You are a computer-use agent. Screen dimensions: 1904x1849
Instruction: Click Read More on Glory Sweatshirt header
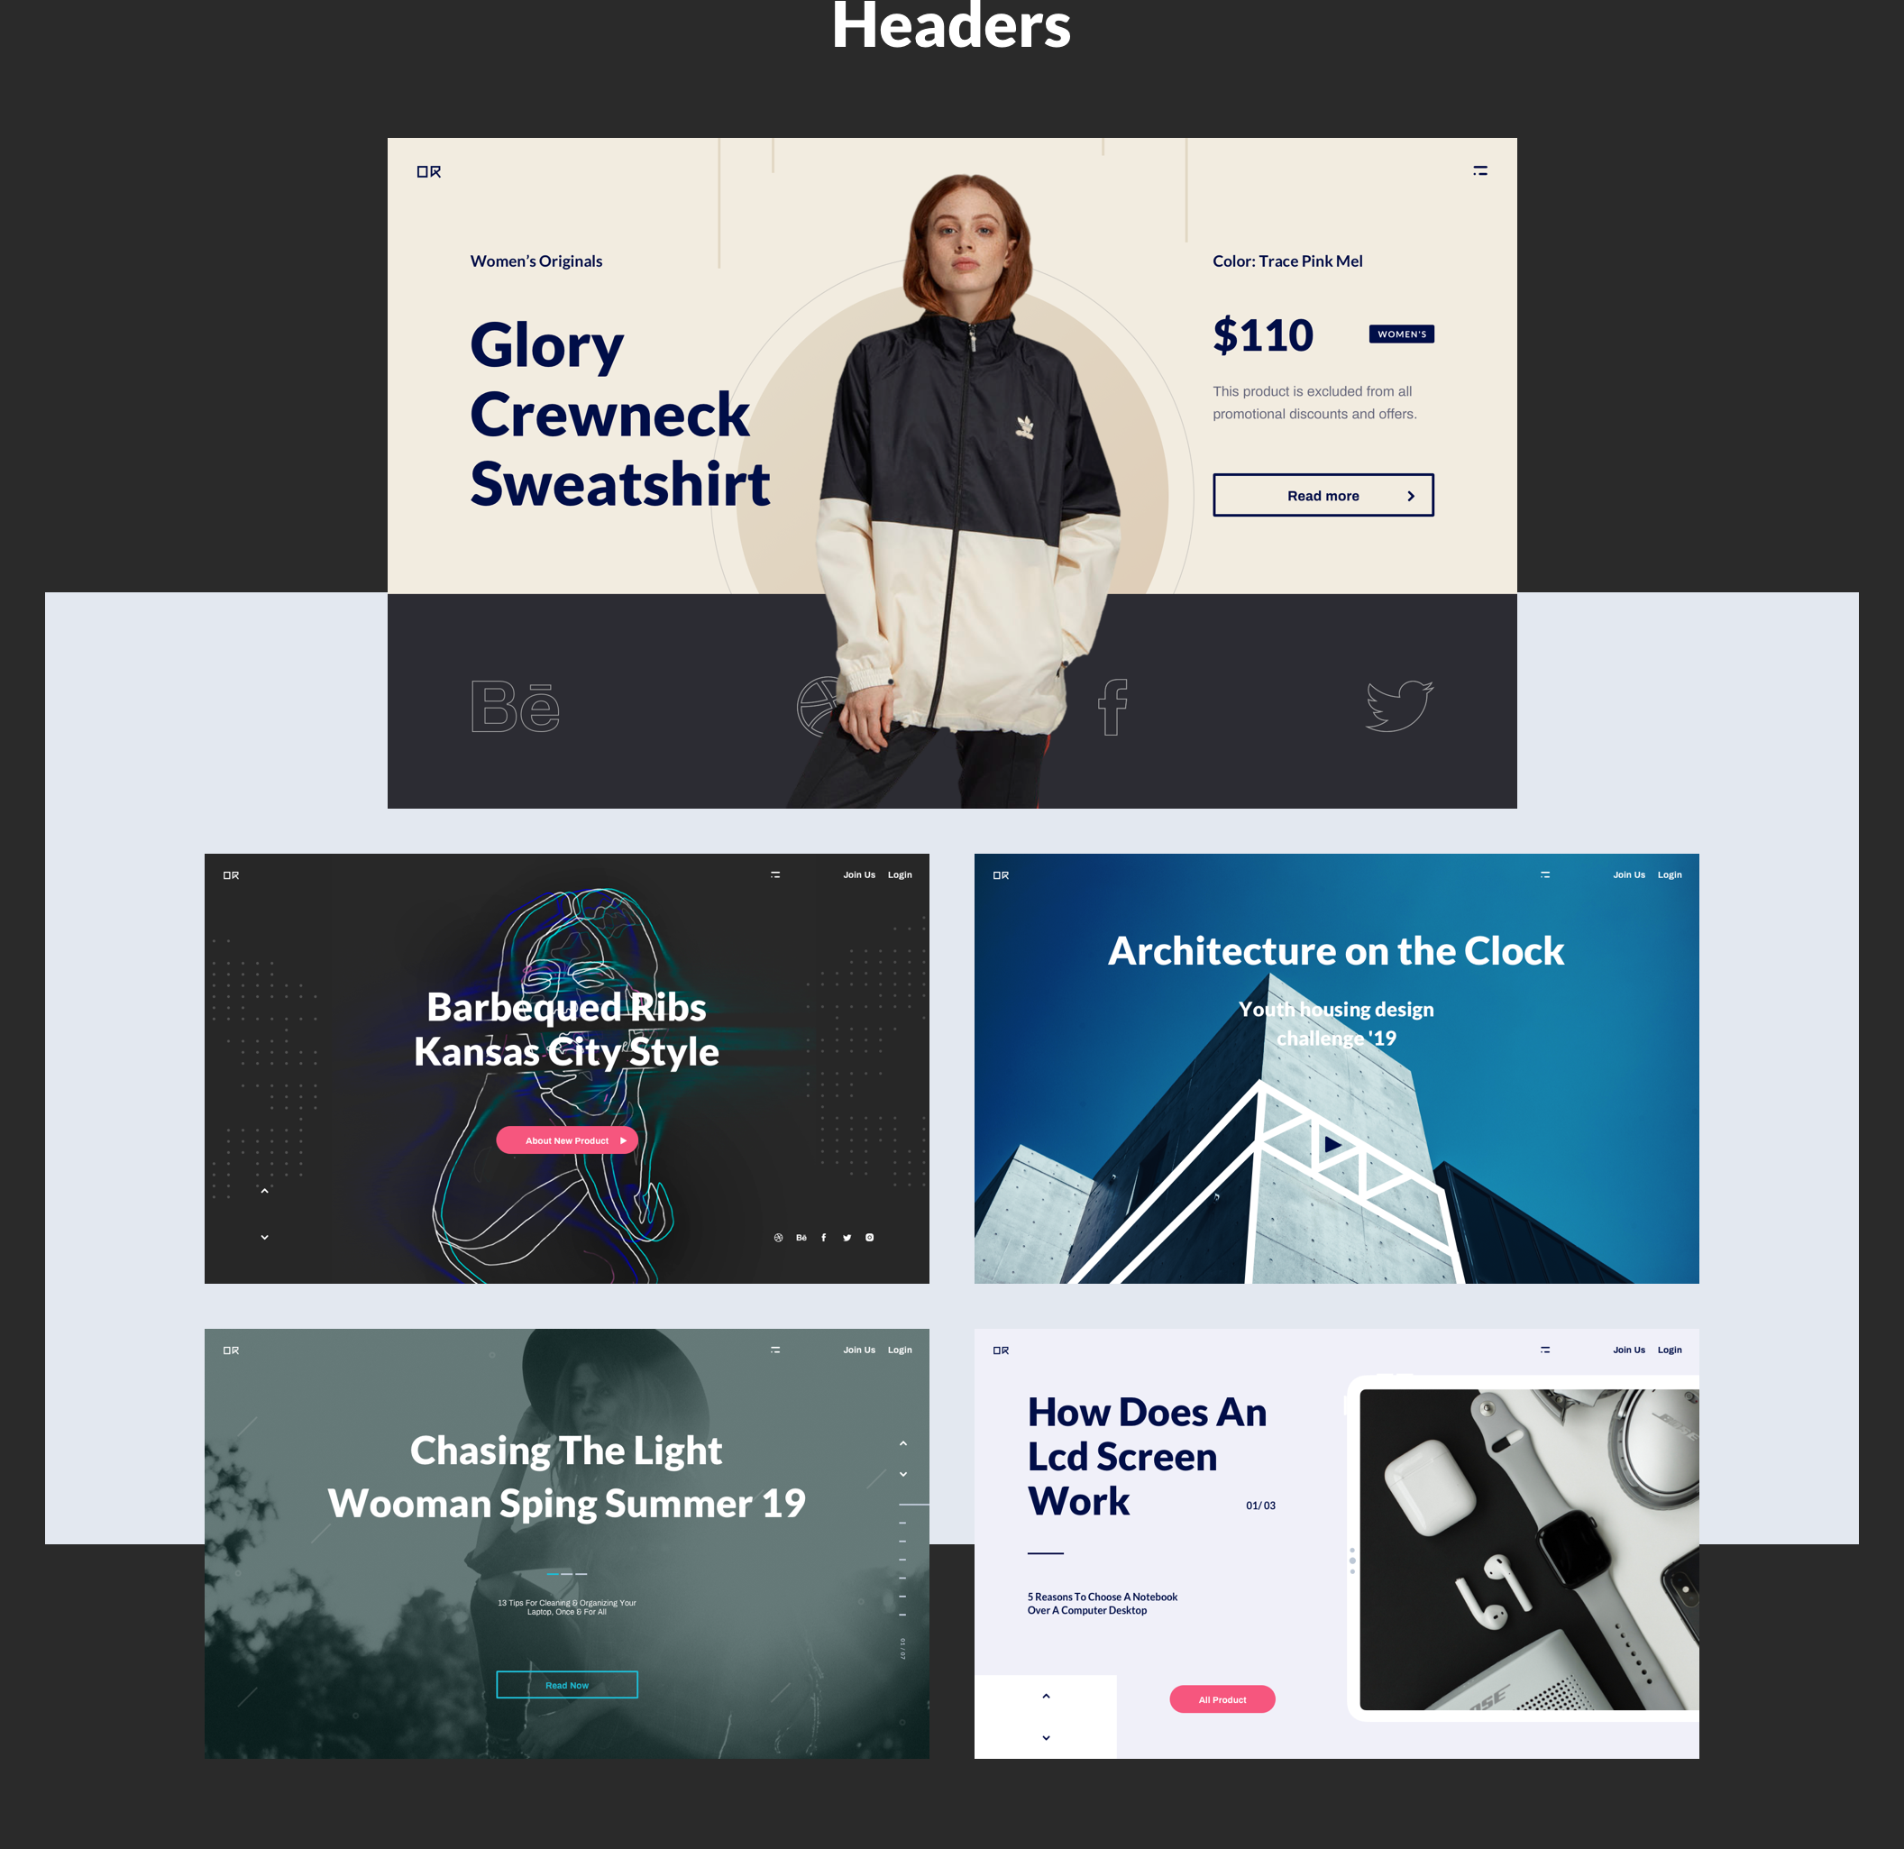1323,496
